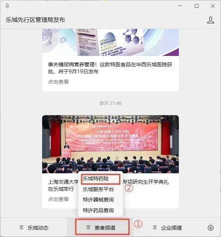
Task: Click the hamburger icon beside 患者频道
Action: pos(88,227)
